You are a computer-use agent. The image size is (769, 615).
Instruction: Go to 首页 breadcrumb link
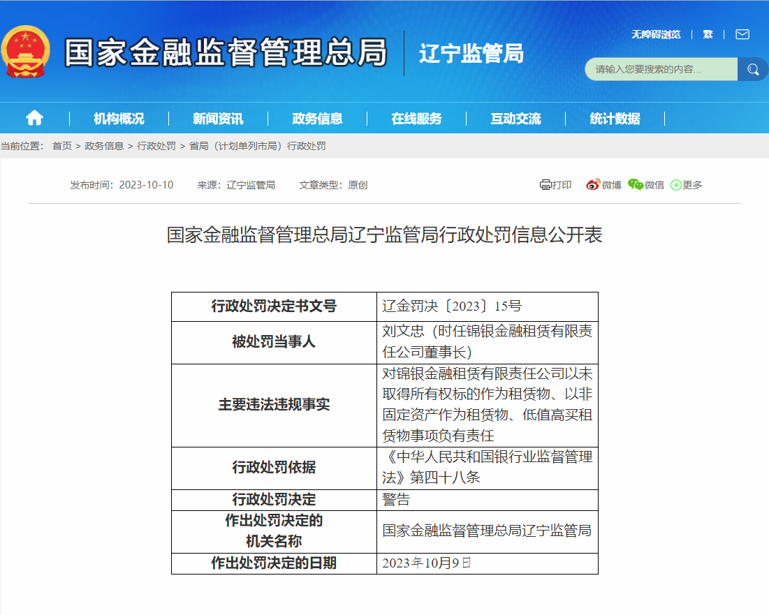tap(62, 146)
